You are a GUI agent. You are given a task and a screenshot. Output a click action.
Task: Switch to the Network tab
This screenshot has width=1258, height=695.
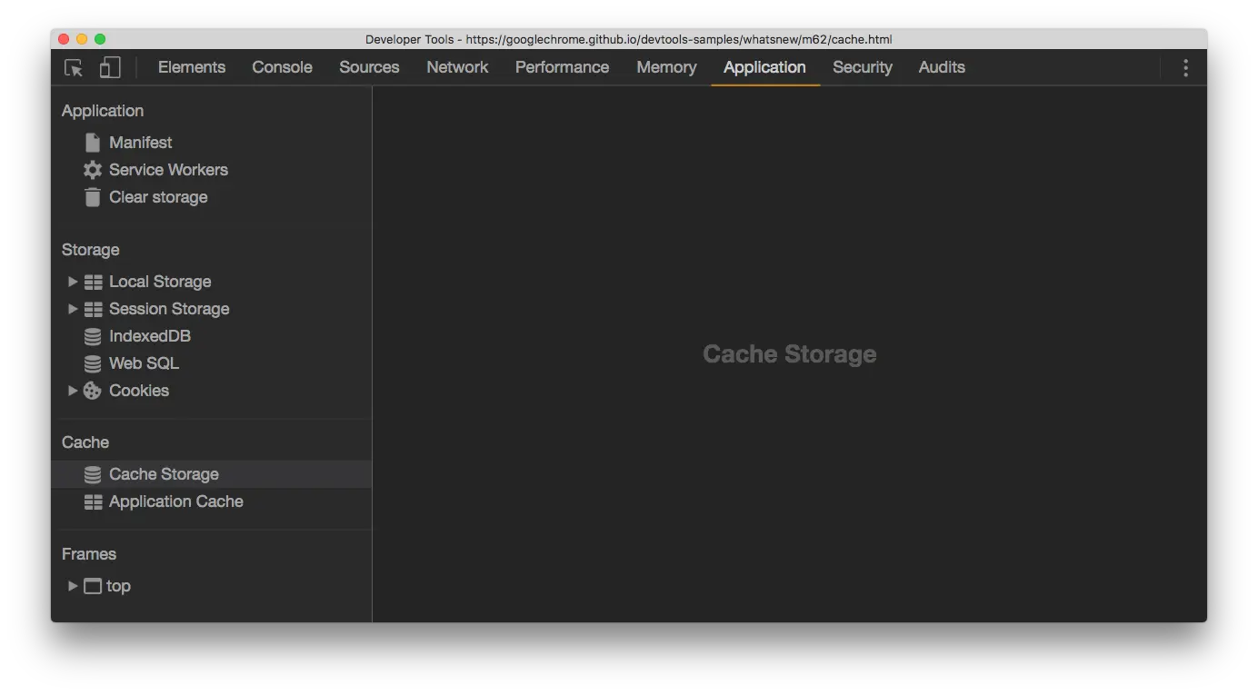tap(457, 67)
